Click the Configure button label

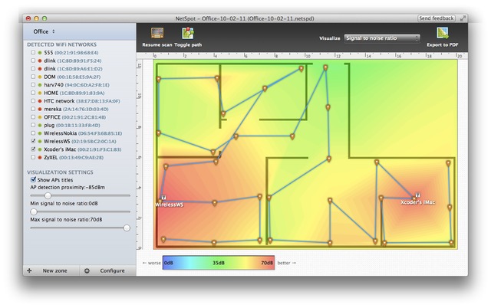[x=112, y=270]
